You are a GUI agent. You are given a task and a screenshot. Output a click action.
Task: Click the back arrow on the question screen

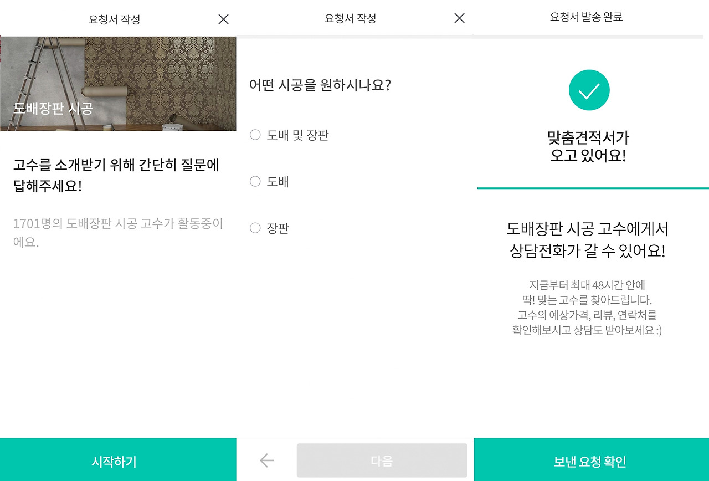click(266, 460)
